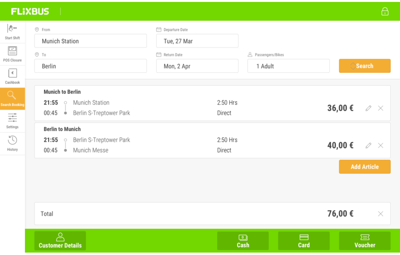
Task: Click the To location pin icon
Action: point(37,55)
